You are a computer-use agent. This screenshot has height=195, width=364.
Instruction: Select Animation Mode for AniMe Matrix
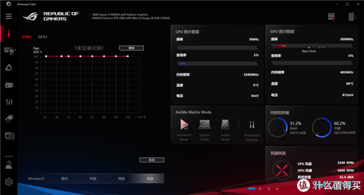point(184,130)
